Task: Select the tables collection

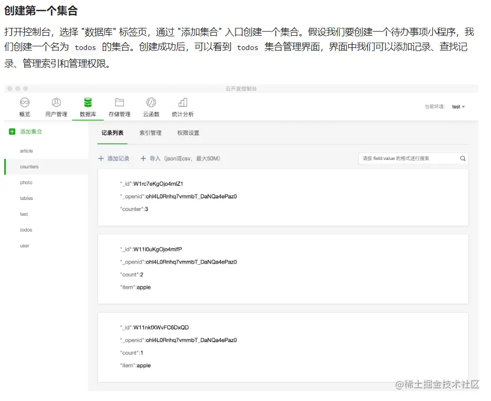Action: (26, 198)
